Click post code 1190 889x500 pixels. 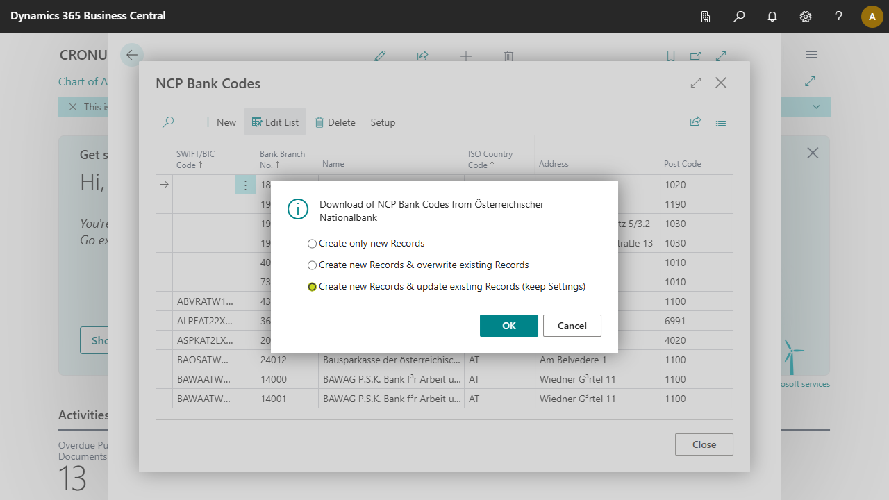[x=695, y=204]
